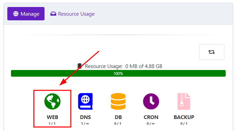
Task: Click the retweet-arrows refresh button
Action: point(212,52)
